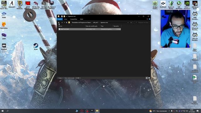Go forward in File Explorer navigation

pyautogui.click(x=62, y=23)
